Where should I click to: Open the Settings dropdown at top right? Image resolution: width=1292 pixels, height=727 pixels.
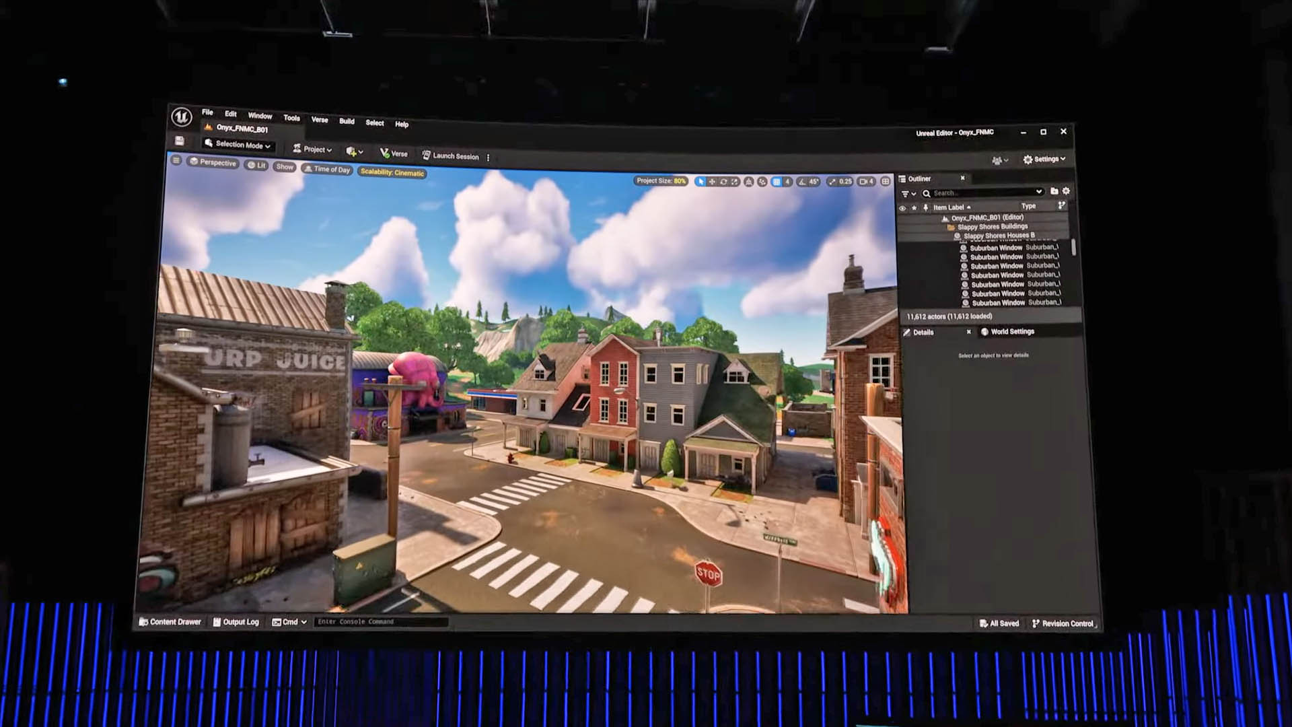(x=1044, y=160)
